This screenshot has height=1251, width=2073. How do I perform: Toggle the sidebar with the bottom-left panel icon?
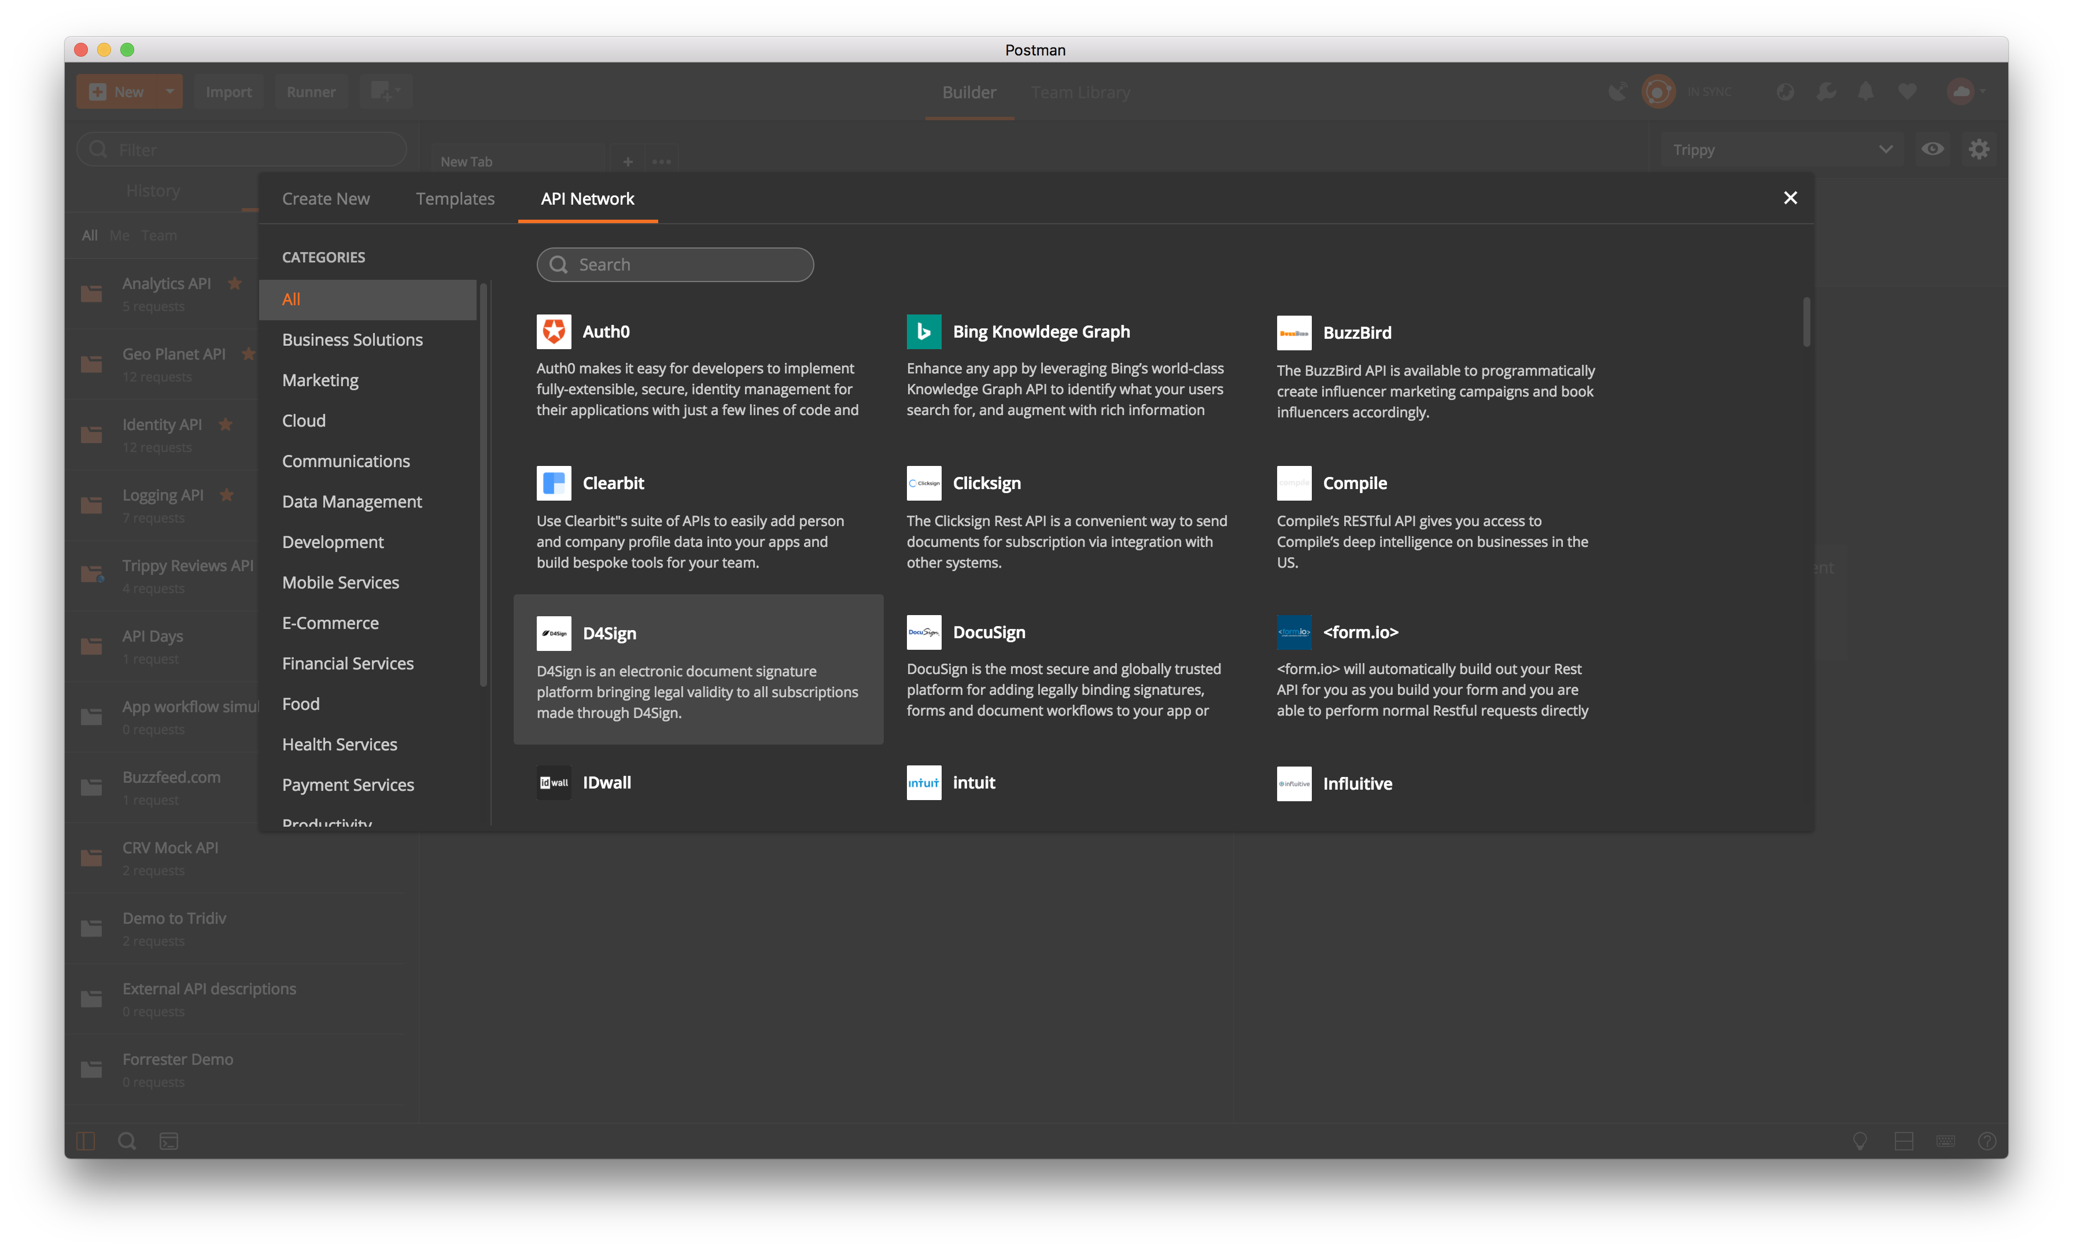(x=86, y=1141)
